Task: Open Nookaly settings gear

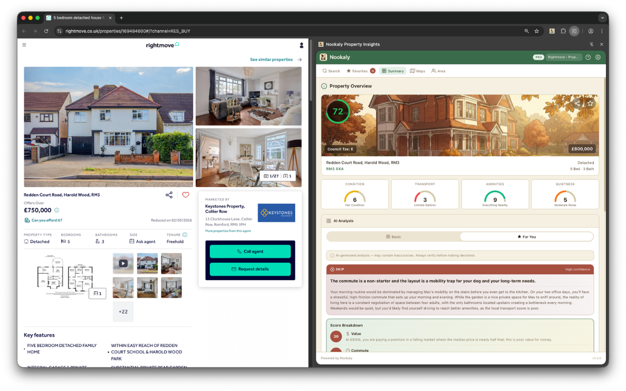Action: 598,57
